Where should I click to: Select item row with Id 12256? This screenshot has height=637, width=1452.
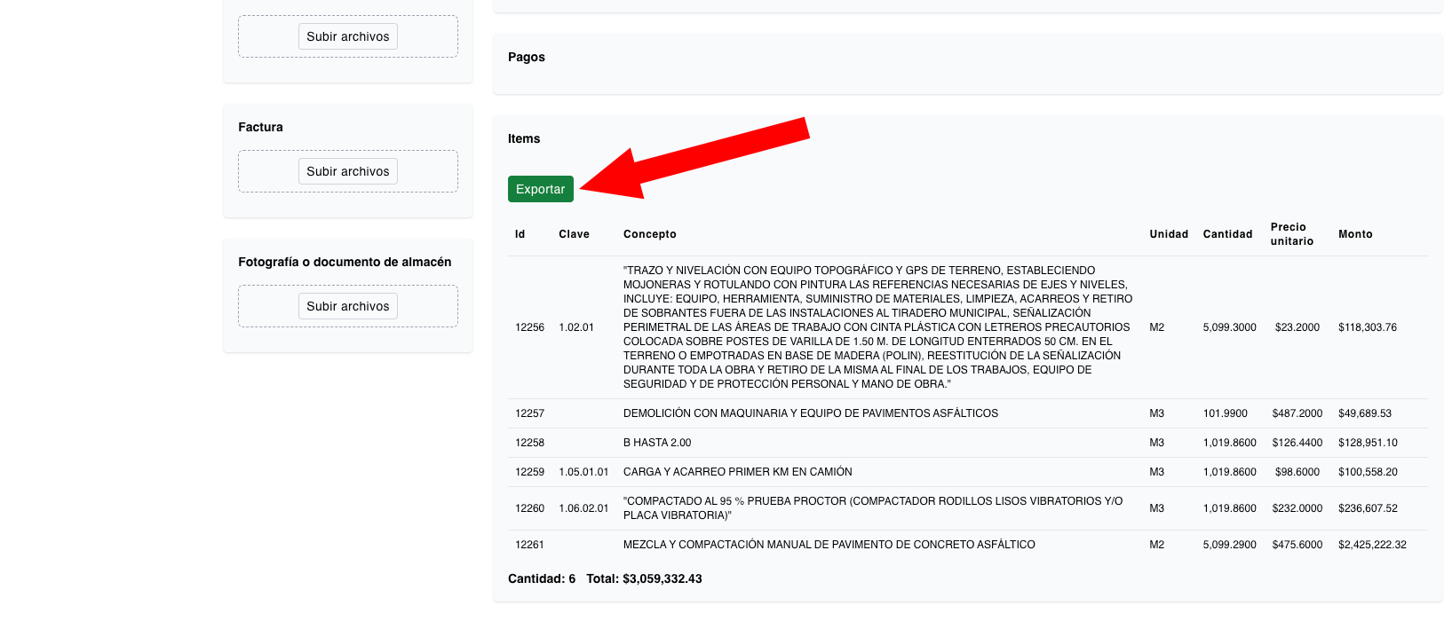coord(529,327)
